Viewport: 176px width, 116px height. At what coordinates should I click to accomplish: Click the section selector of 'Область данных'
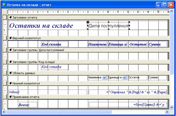[5, 73]
